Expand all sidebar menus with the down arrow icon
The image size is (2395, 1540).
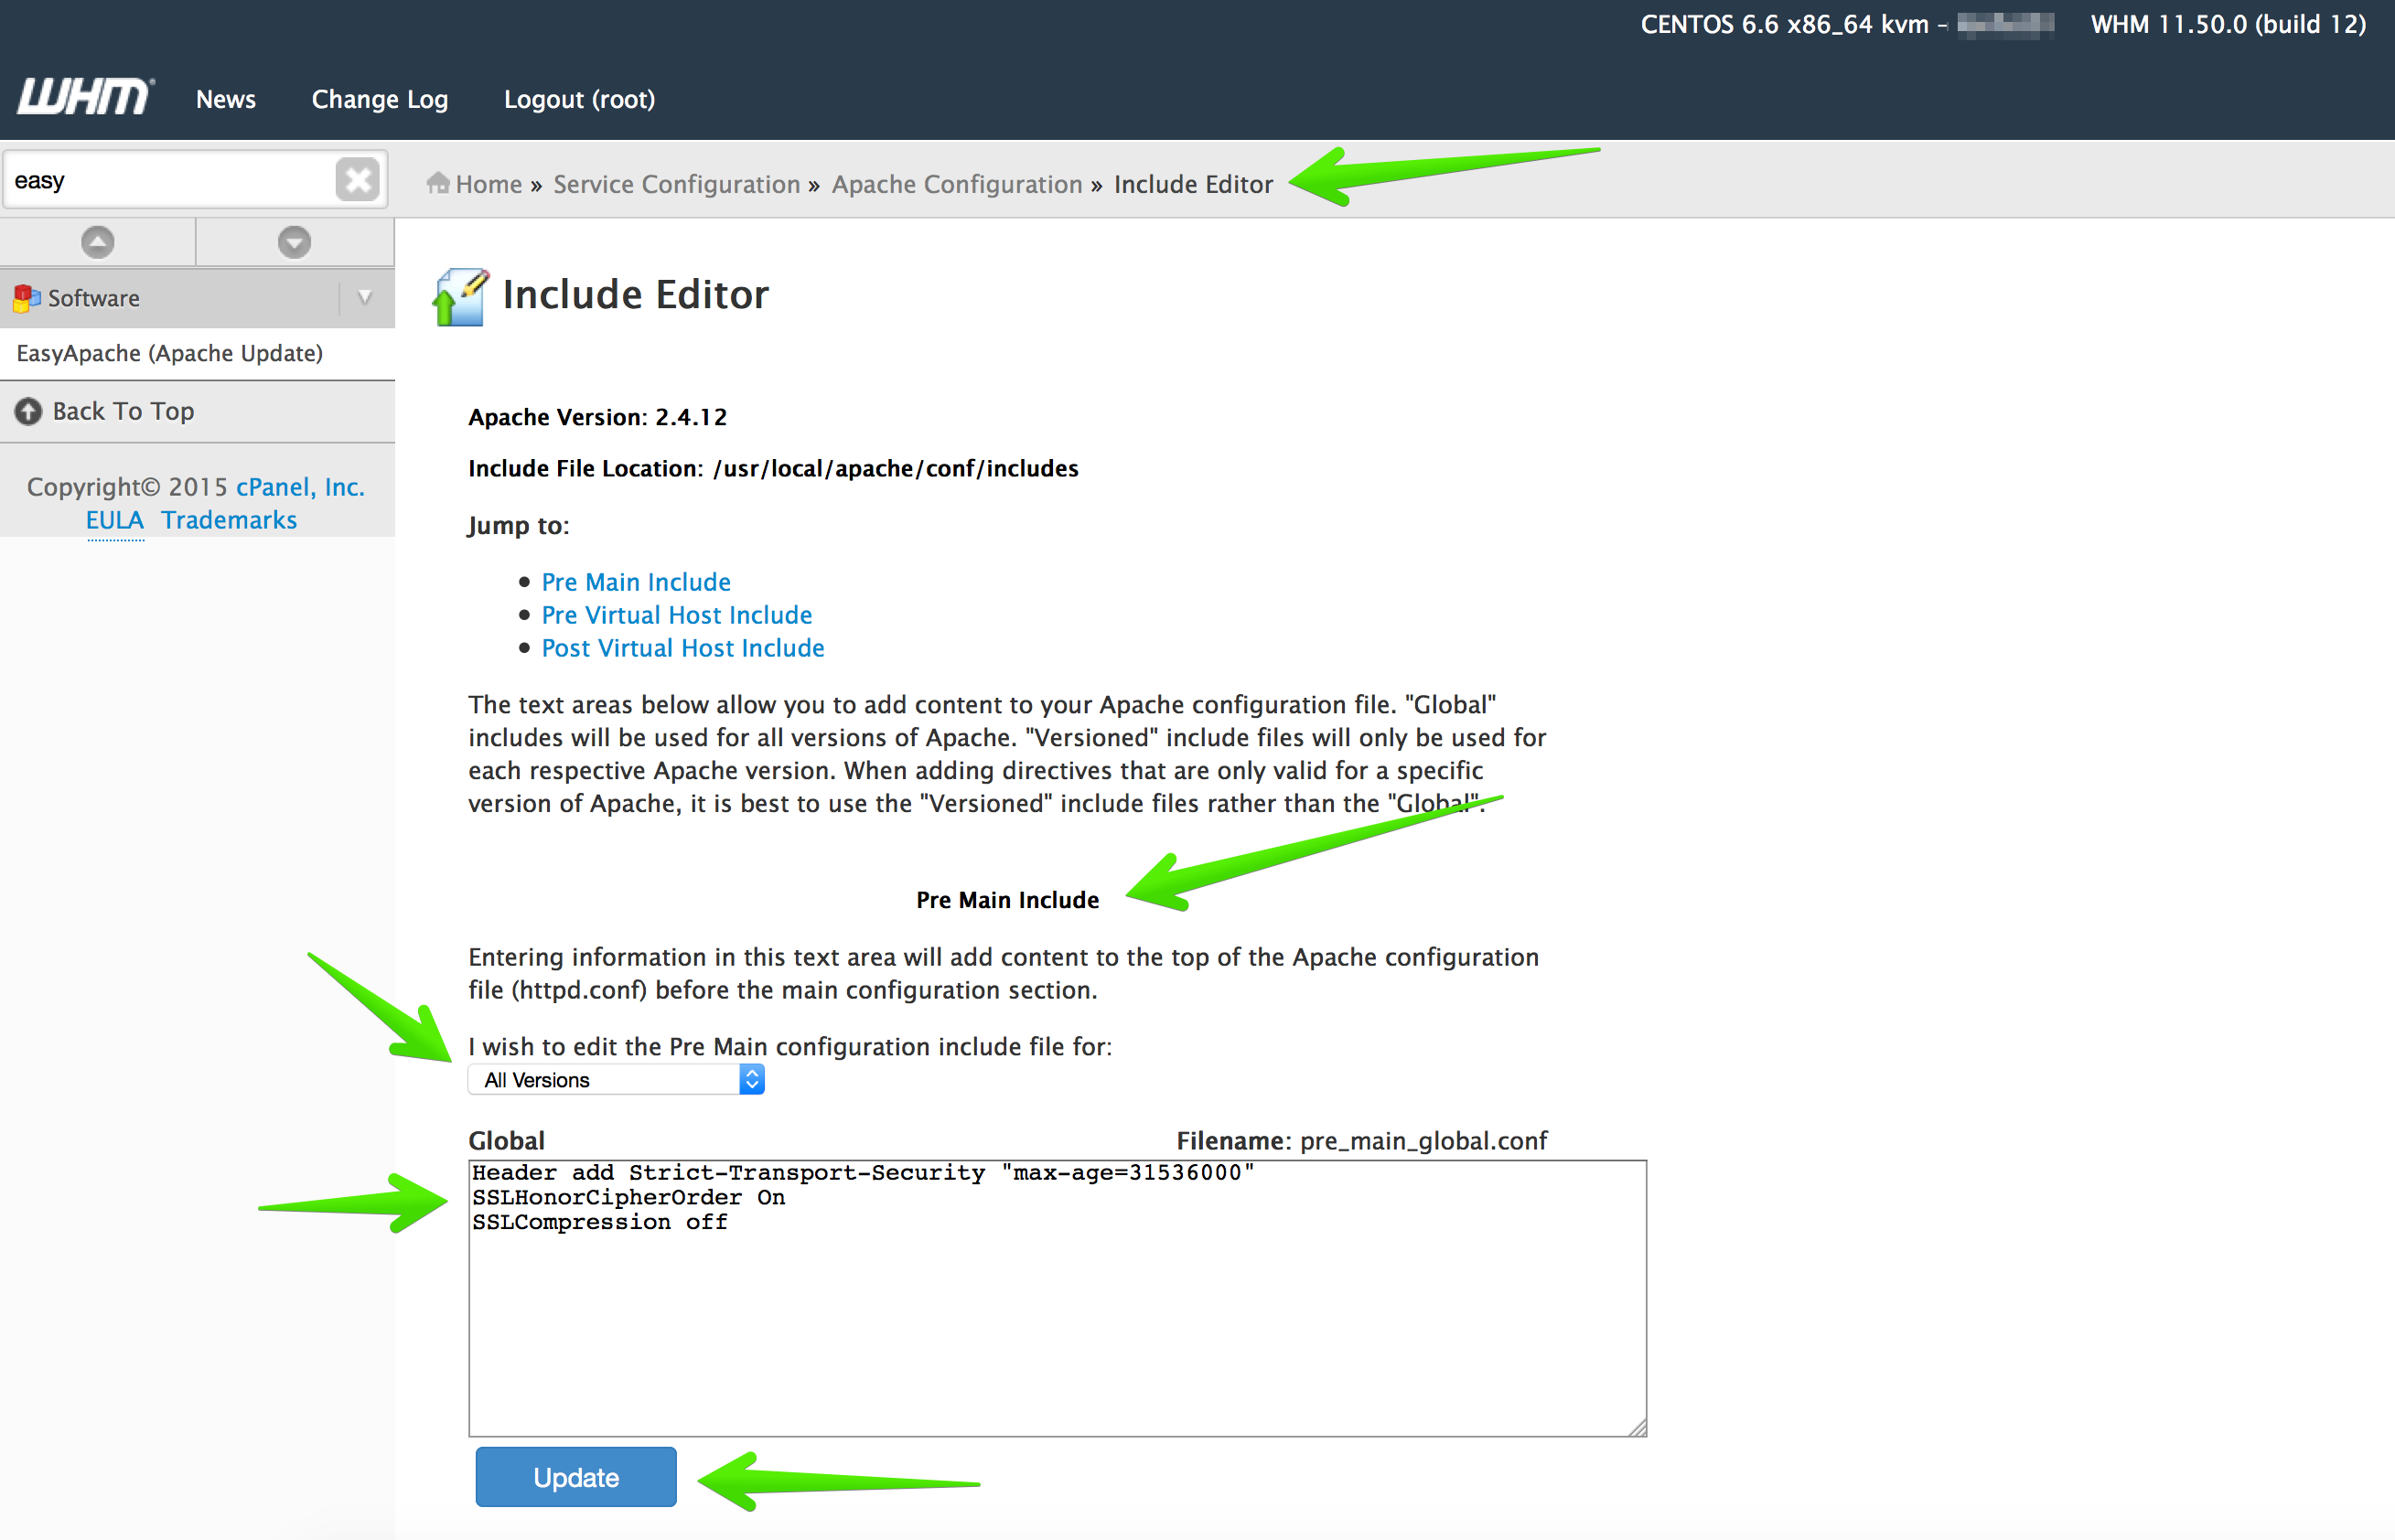pyautogui.click(x=295, y=242)
